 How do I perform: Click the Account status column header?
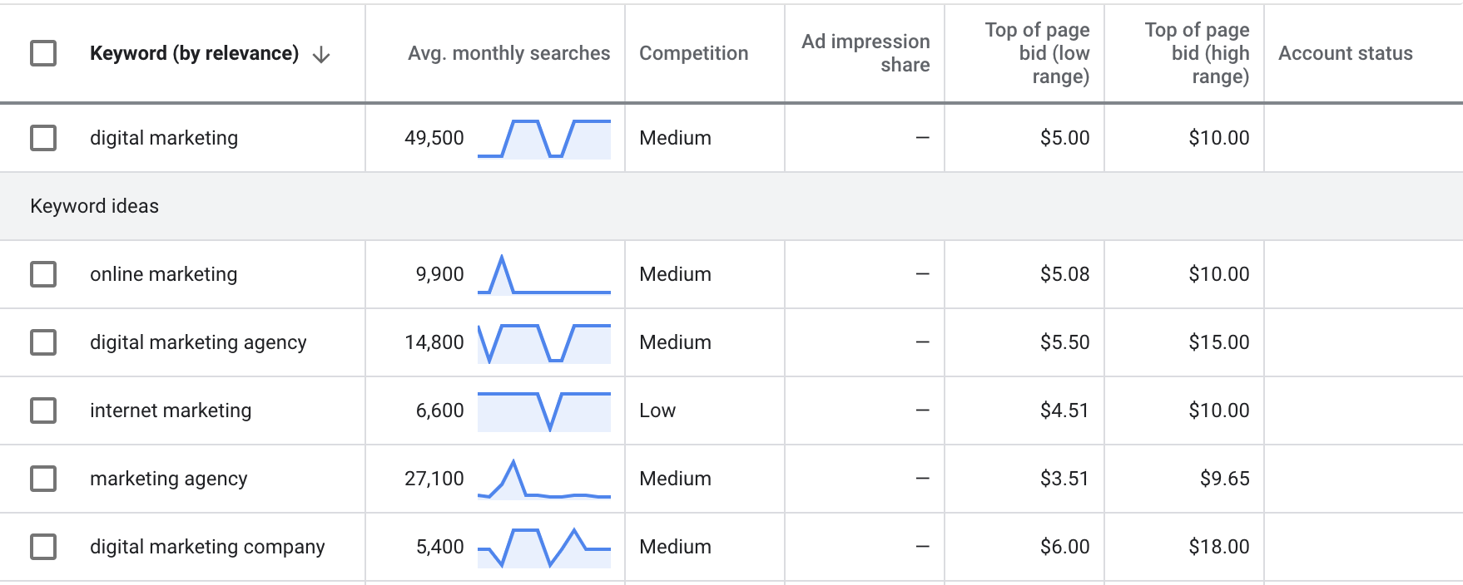tap(1345, 53)
